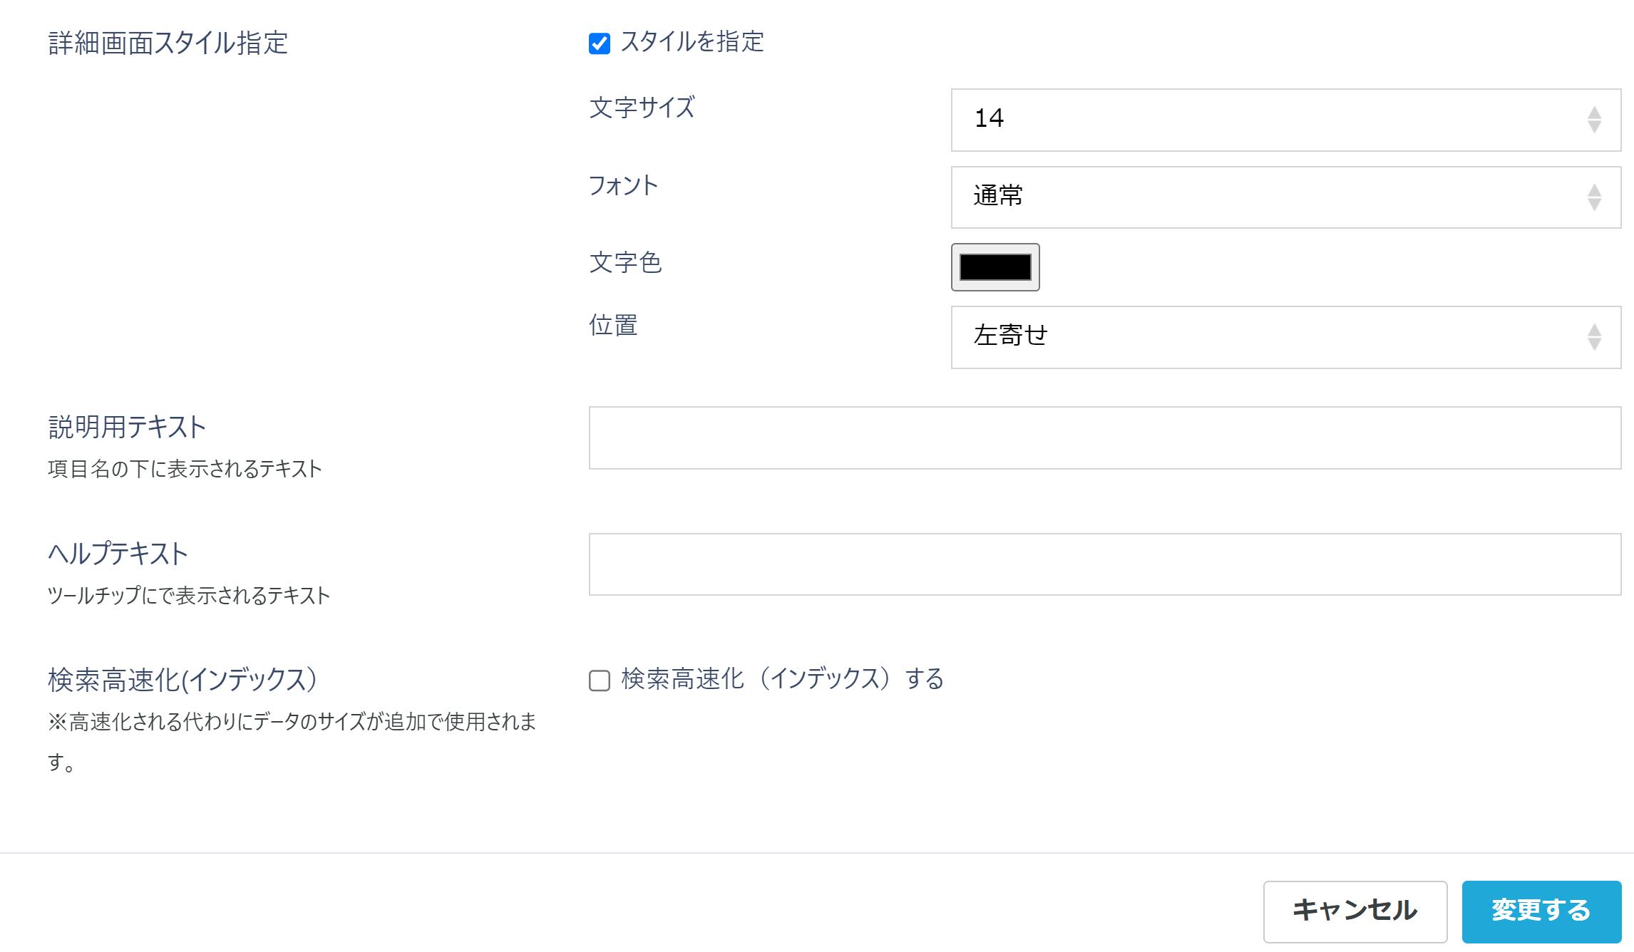This screenshot has height=952, width=1634.
Task: Click the 詳細画面スタイル指定 section label
Action: pyautogui.click(x=170, y=41)
